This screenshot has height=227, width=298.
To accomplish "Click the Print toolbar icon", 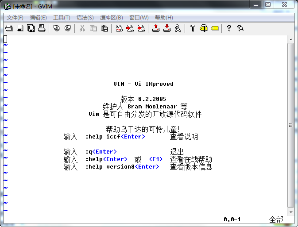I will [x=42, y=28].
